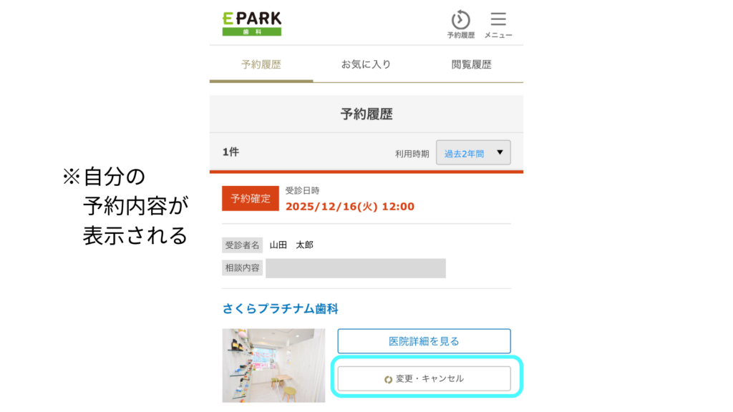Click the EPARK 歯科 logo
The height and width of the screenshot is (412, 733).
(x=251, y=23)
